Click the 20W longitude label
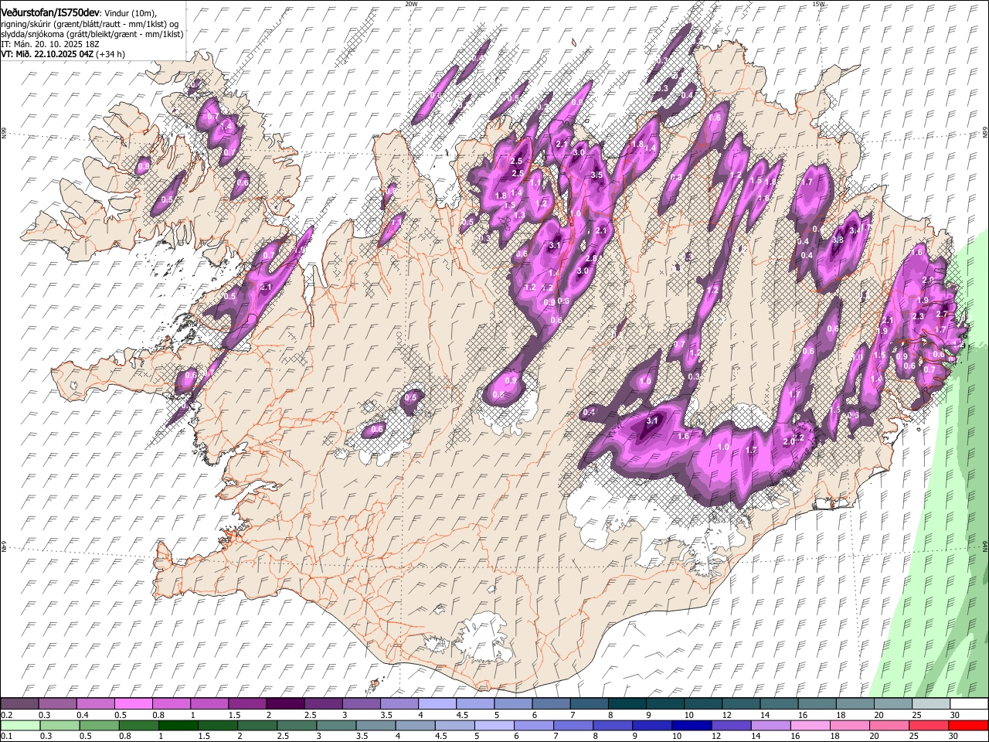Viewport: 989px width, 742px height. (x=412, y=4)
